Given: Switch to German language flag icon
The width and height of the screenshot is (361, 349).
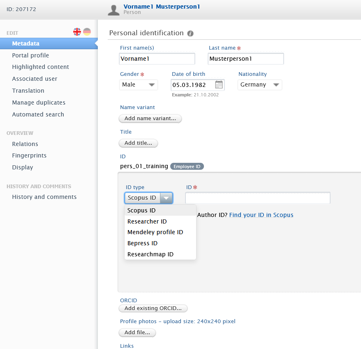Looking at the screenshot, I should click(87, 32).
